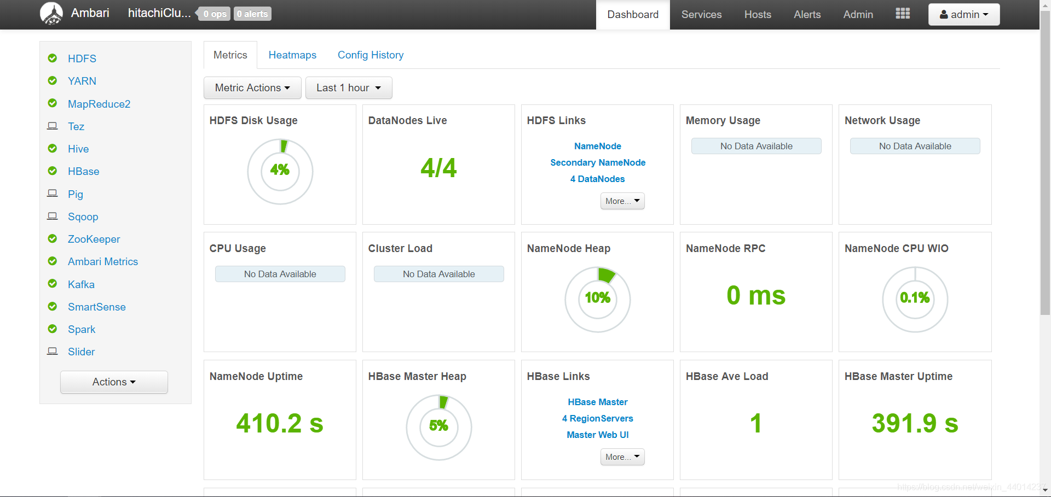Open the Admin menu
Screen dimensions: 1051x497
[x=858, y=15]
